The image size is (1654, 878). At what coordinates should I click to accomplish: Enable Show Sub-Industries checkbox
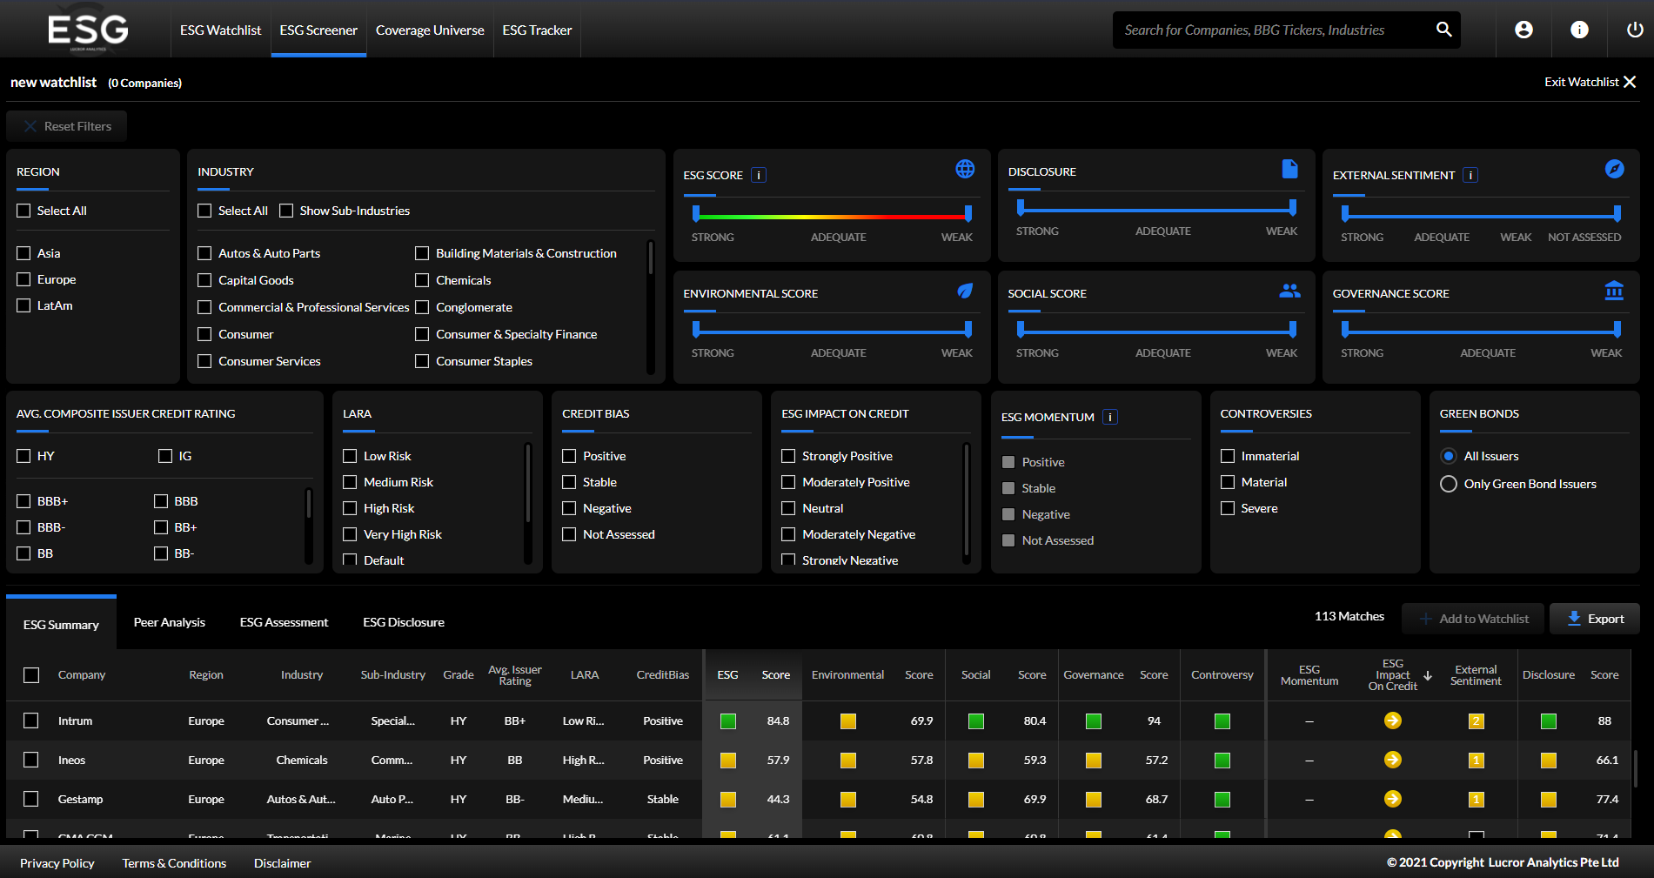[x=286, y=211]
